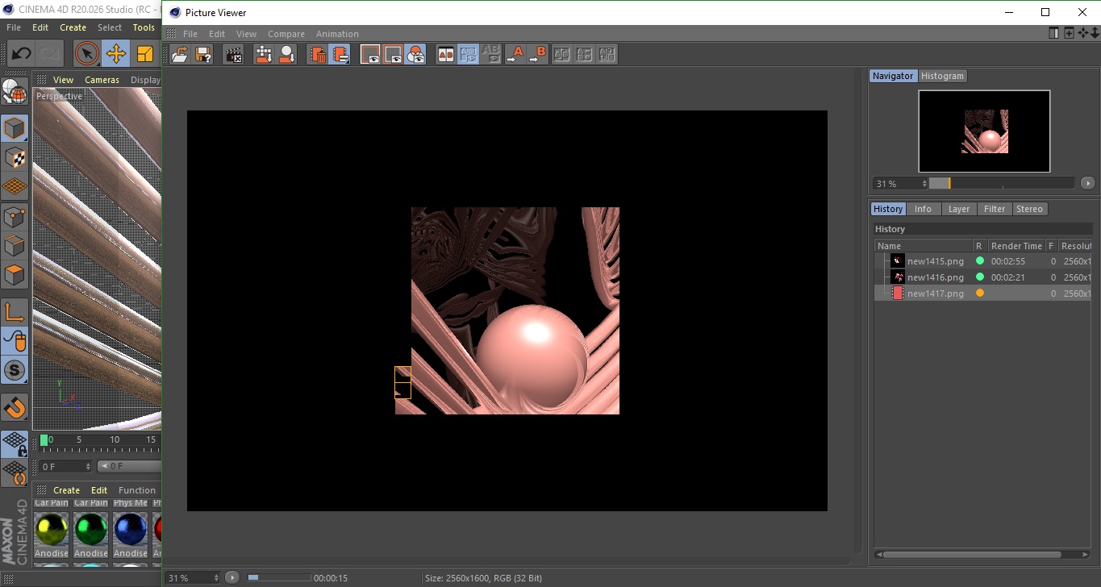
Task: Click the Set as A compare icon
Action: click(x=515, y=55)
